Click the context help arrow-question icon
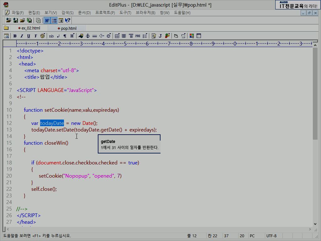Viewport: 321px width, 241px height. [x=68, y=20]
